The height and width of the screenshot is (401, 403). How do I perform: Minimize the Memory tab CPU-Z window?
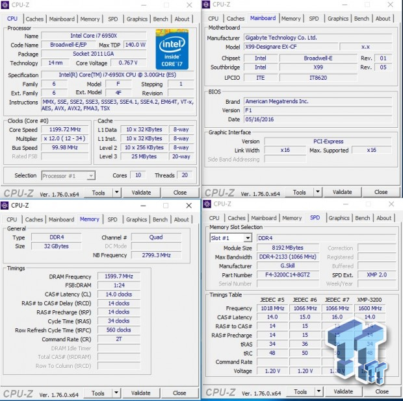click(143, 206)
